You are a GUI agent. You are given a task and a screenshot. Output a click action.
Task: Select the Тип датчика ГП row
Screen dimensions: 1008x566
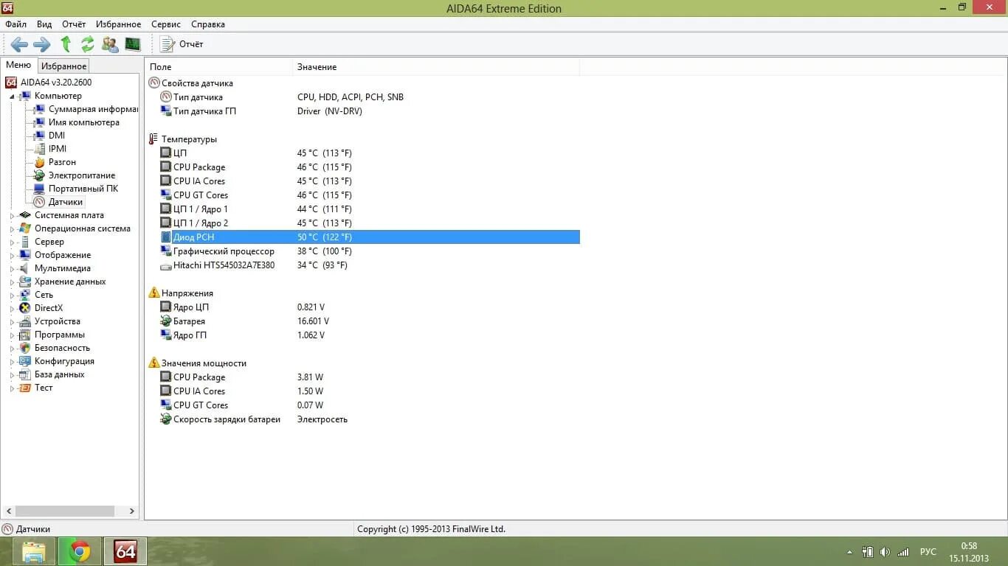click(x=362, y=111)
